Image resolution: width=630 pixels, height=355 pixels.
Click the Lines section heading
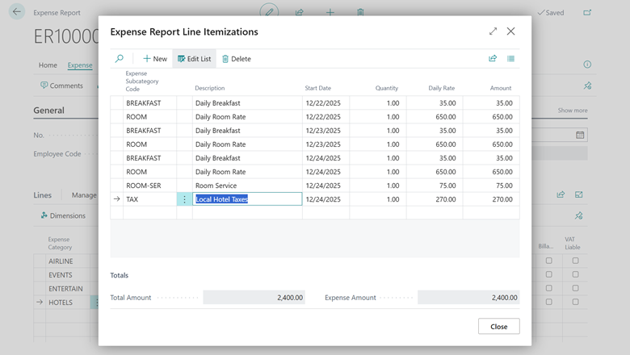pyautogui.click(x=42, y=195)
